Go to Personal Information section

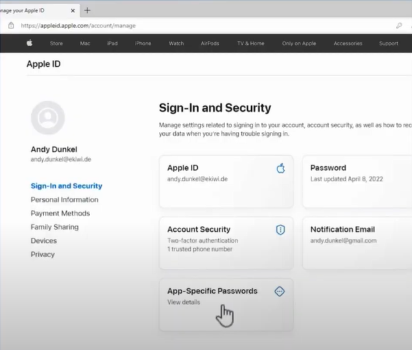click(64, 199)
